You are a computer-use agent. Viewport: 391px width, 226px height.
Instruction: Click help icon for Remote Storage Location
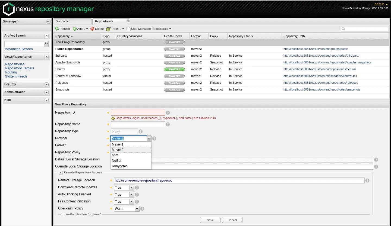[367, 180]
